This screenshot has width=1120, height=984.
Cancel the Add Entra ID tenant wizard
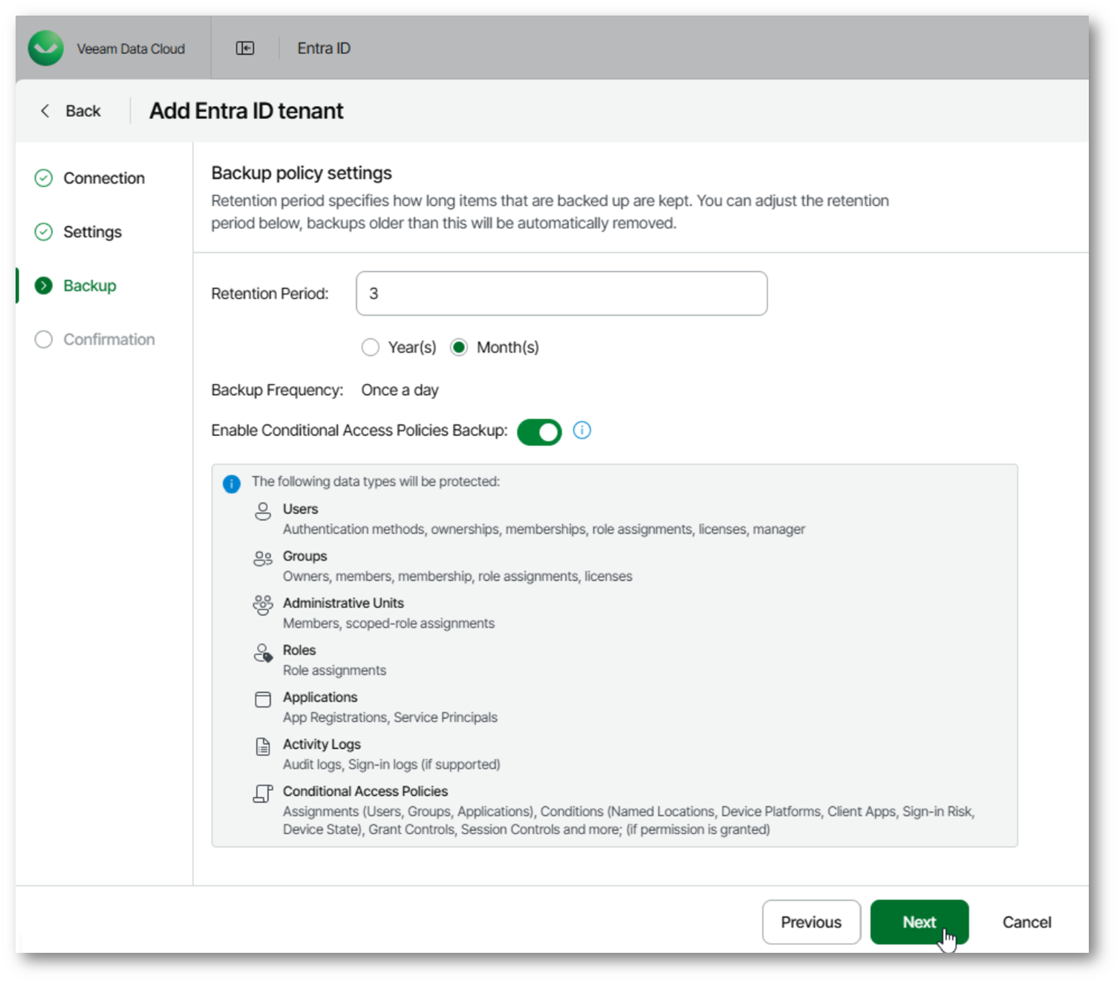pos(1026,922)
